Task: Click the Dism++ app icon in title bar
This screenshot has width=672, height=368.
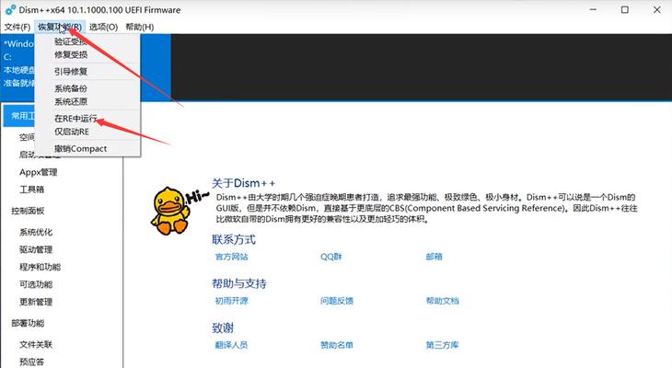Action: (11, 9)
